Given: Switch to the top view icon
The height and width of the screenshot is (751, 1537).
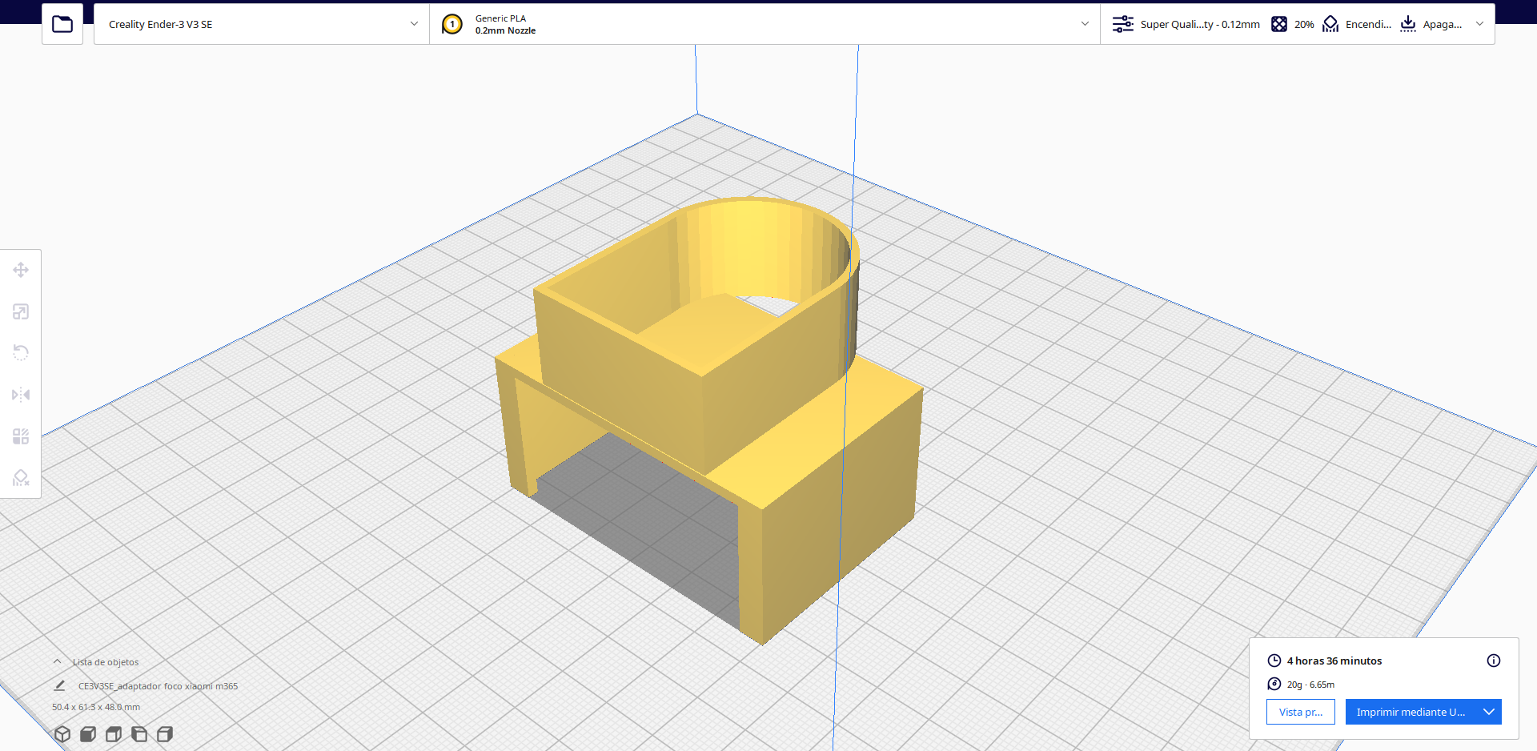Looking at the screenshot, I should coord(114,734).
